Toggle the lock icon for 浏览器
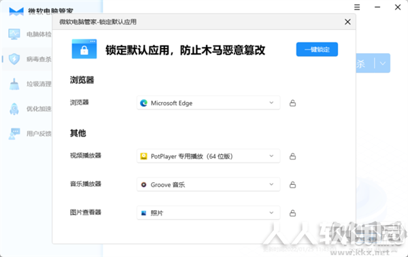The width and height of the screenshot is (408, 257). tap(292, 103)
